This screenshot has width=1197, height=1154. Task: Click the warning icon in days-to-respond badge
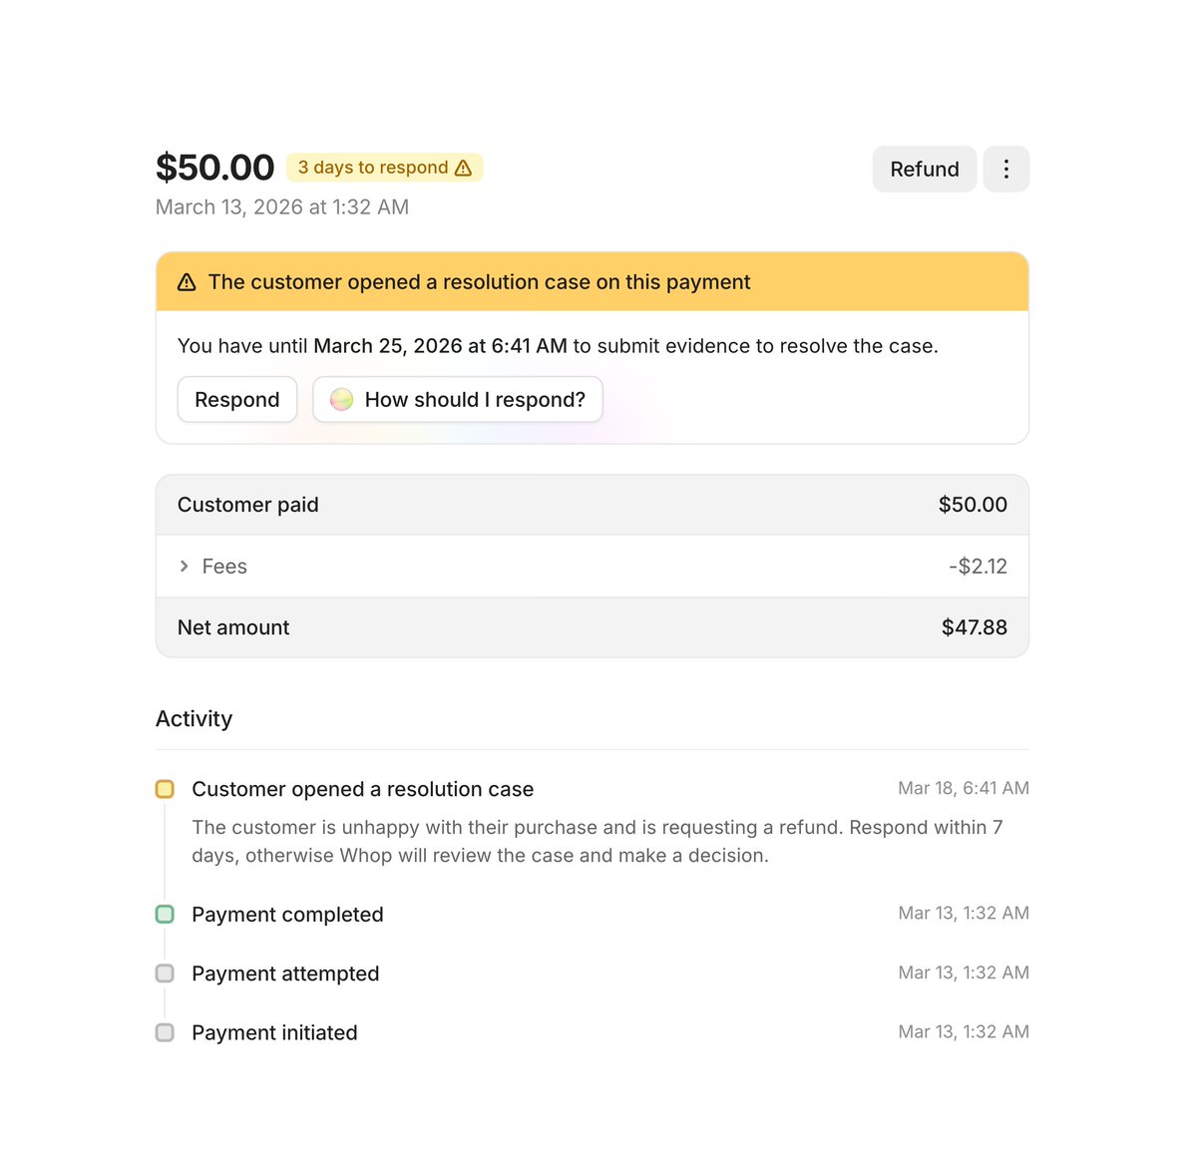(x=463, y=168)
